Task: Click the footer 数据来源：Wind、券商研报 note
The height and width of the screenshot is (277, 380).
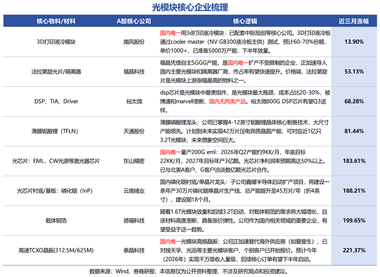Action: coord(190,272)
